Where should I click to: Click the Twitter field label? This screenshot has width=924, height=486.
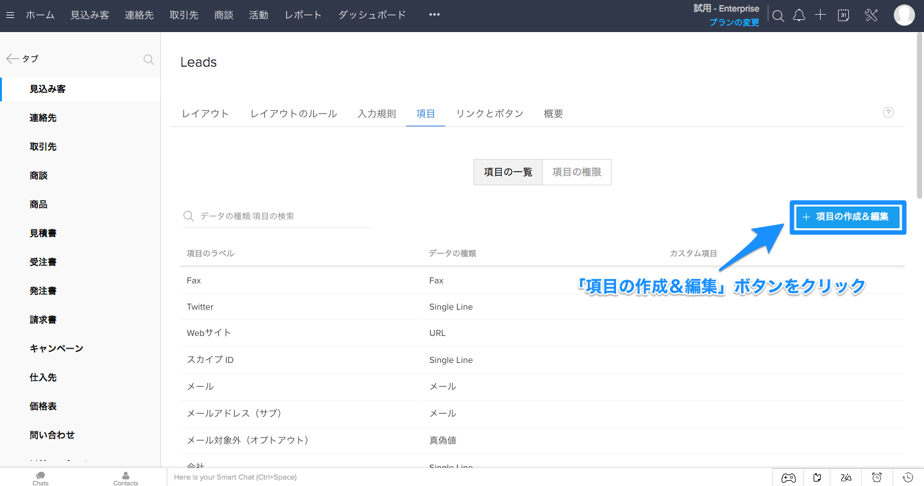point(200,307)
